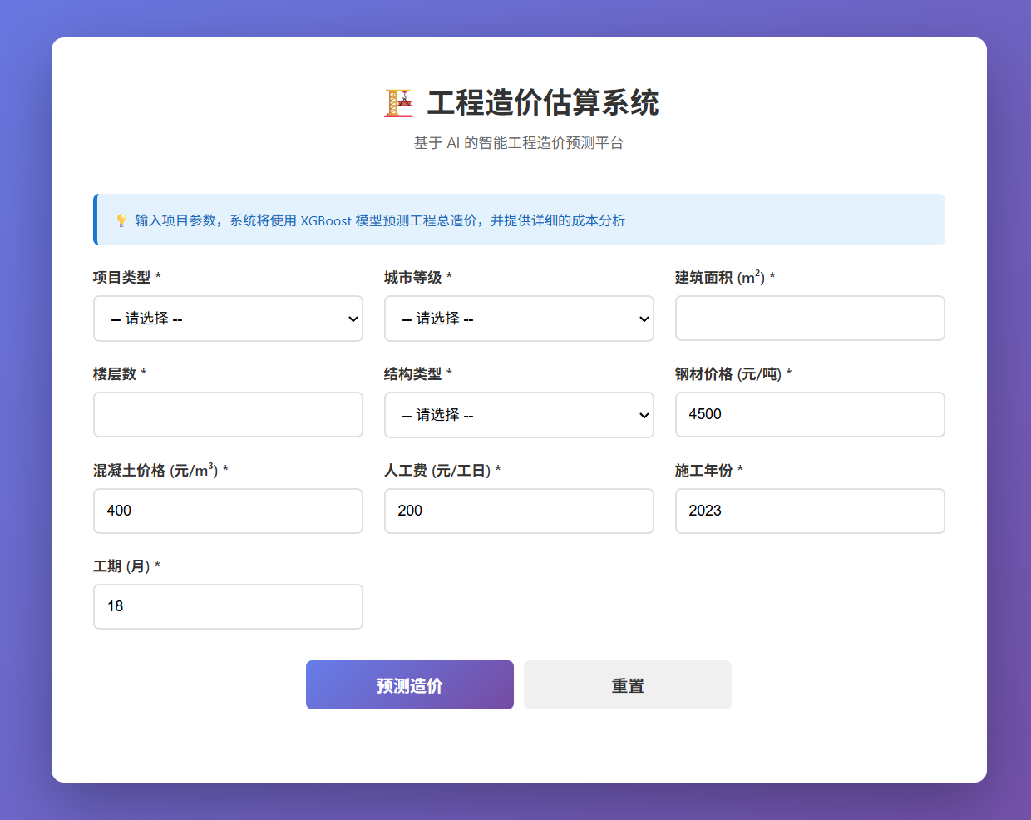Open the 结构类型 dropdown
Image resolution: width=1031 pixels, height=820 pixels.
pos(519,415)
